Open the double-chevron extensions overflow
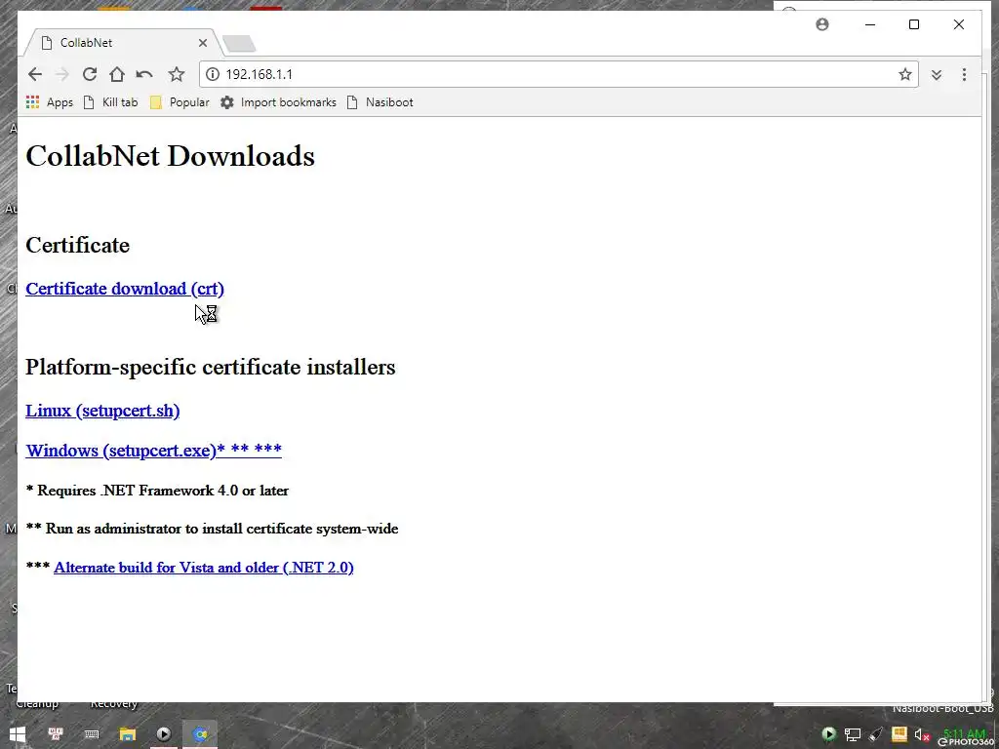This screenshot has width=999, height=749. click(x=937, y=75)
